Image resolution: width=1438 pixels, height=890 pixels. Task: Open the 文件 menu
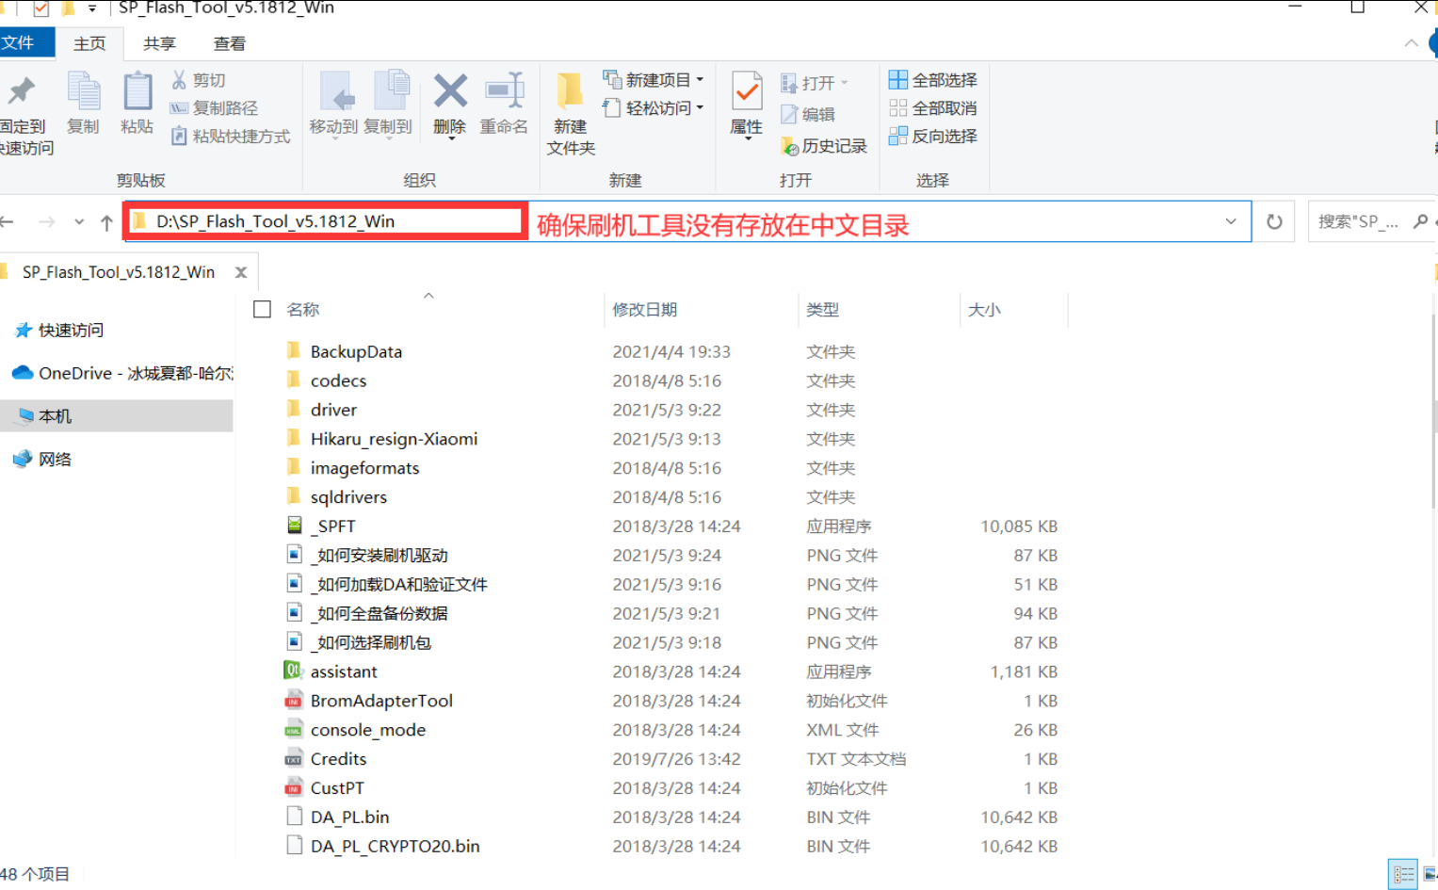point(27,42)
